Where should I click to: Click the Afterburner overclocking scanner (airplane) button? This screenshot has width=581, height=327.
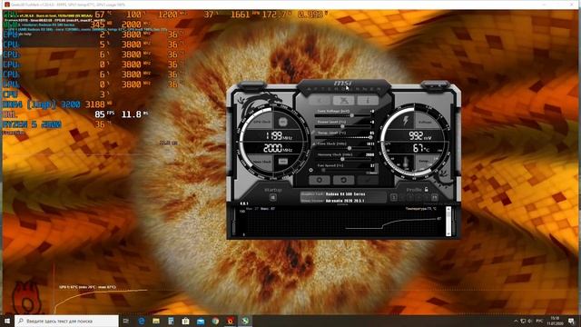point(343,100)
